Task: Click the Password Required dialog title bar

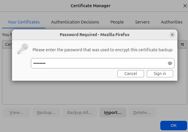Action: pos(94,35)
